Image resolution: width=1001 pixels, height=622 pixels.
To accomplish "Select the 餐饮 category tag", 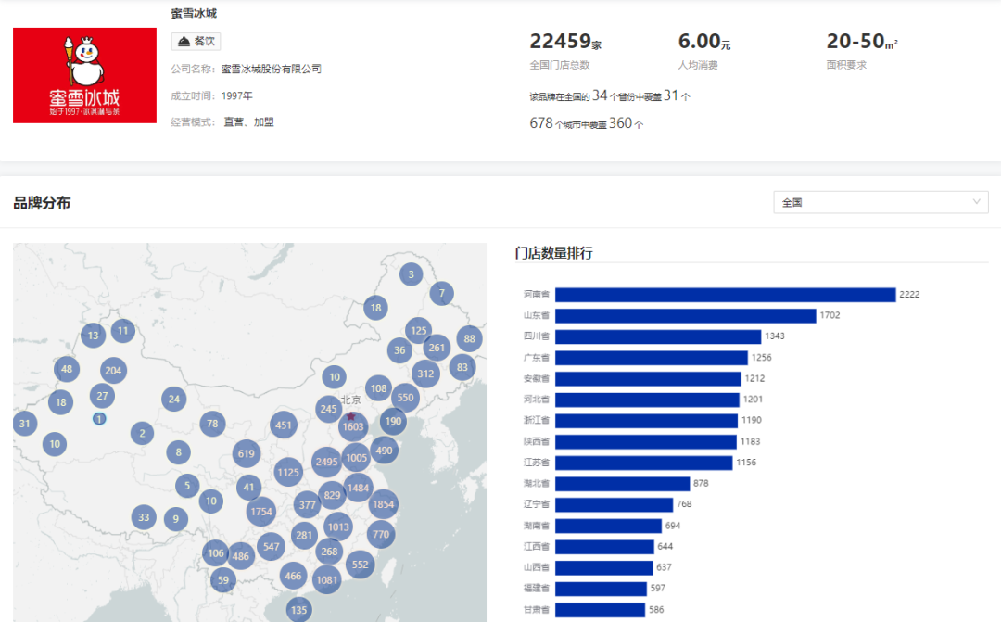I will click(196, 42).
